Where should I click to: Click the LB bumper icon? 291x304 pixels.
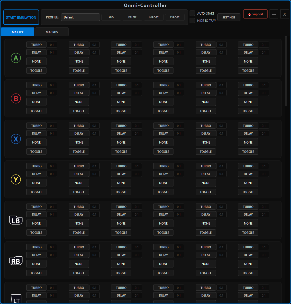[x=16, y=220]
